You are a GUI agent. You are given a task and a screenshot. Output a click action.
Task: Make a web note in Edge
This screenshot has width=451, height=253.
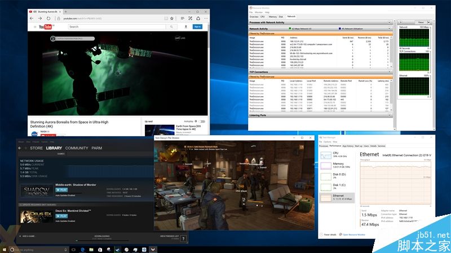pos(190,19)
